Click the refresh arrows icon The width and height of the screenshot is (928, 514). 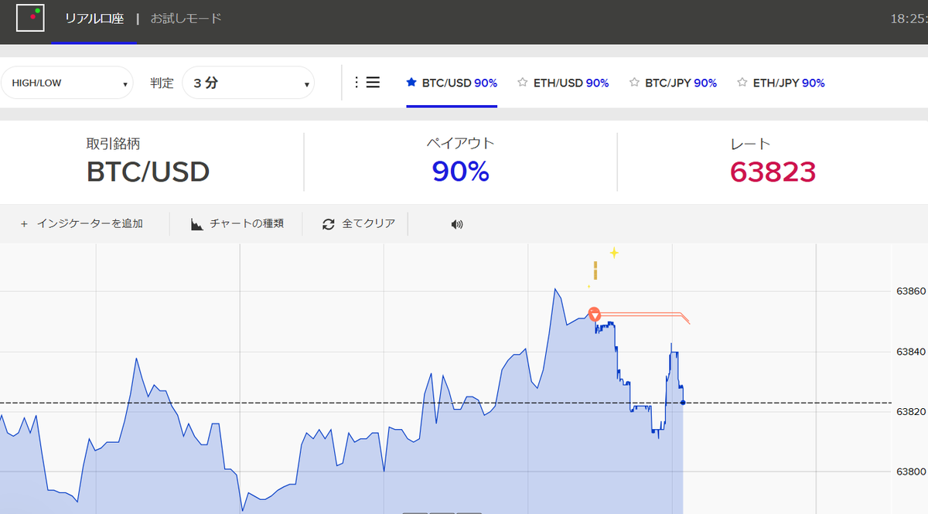click(x=329, y=224)
